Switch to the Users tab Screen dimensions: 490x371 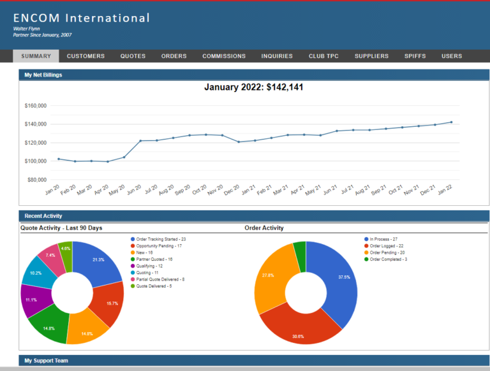point(452,56)
